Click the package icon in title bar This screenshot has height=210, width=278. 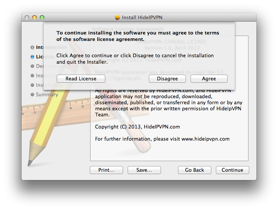[x=117, y=17]
